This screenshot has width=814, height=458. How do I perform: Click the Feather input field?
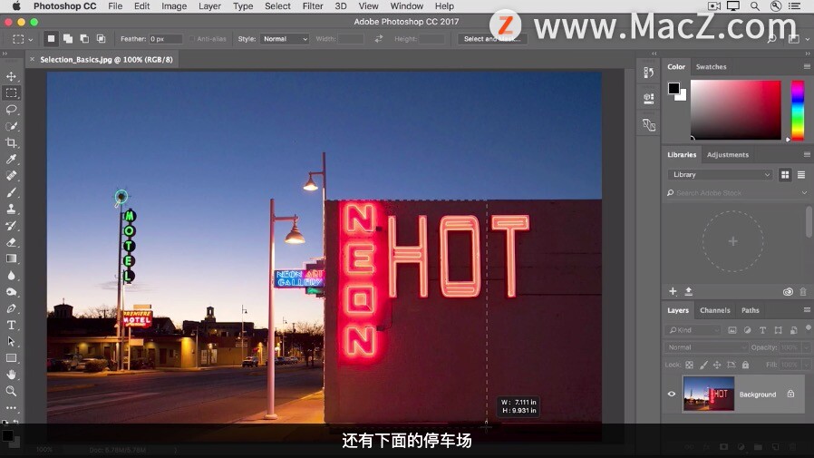click(x=166, y=39)
